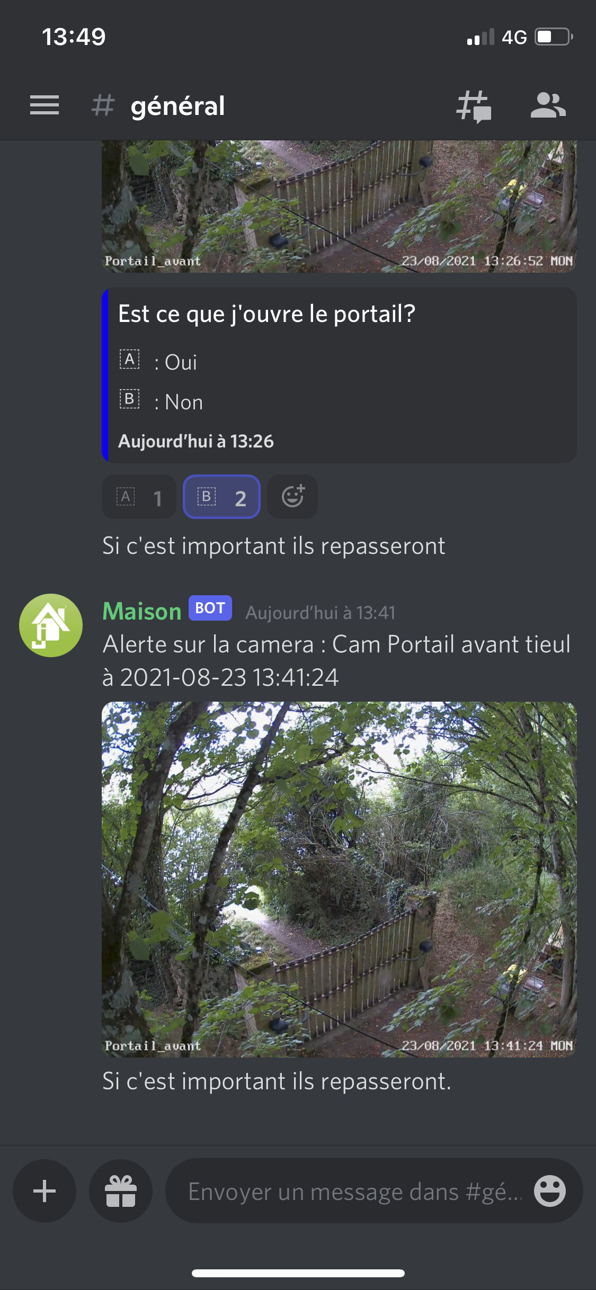Open Maison username profile
This screenshot has height=1290, width=596.
142,611
